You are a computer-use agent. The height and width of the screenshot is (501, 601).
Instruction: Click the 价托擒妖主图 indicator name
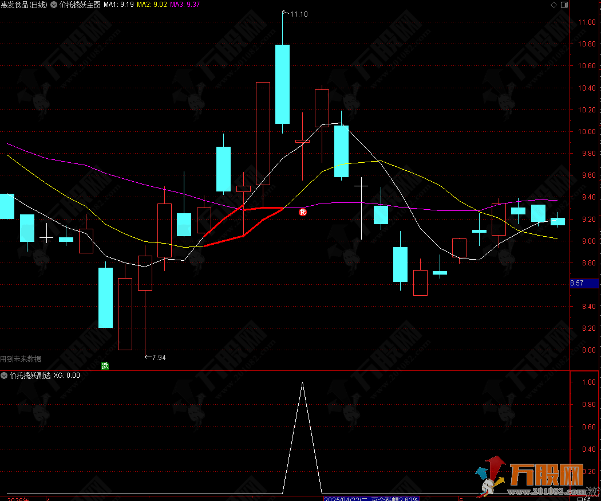click(80, 4)
